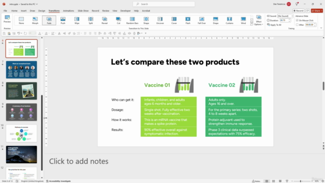Screen dimensions: 325x183
Task: Open Effect Options dropdown
Action: tap(258, 20)
